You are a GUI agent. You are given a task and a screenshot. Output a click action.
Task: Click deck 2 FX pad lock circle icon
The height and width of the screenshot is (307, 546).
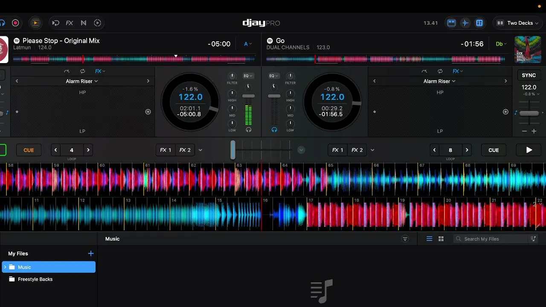(505, 112)
